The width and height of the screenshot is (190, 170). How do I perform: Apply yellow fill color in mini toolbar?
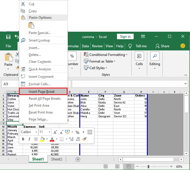[42, 139]
